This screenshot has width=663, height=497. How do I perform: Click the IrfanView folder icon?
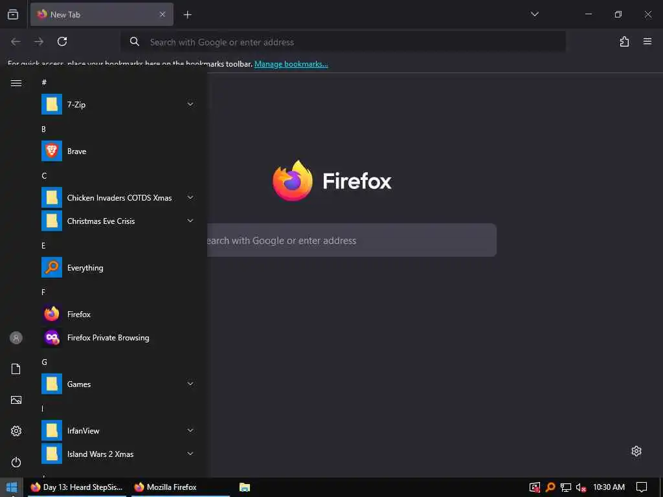point(52,430)
